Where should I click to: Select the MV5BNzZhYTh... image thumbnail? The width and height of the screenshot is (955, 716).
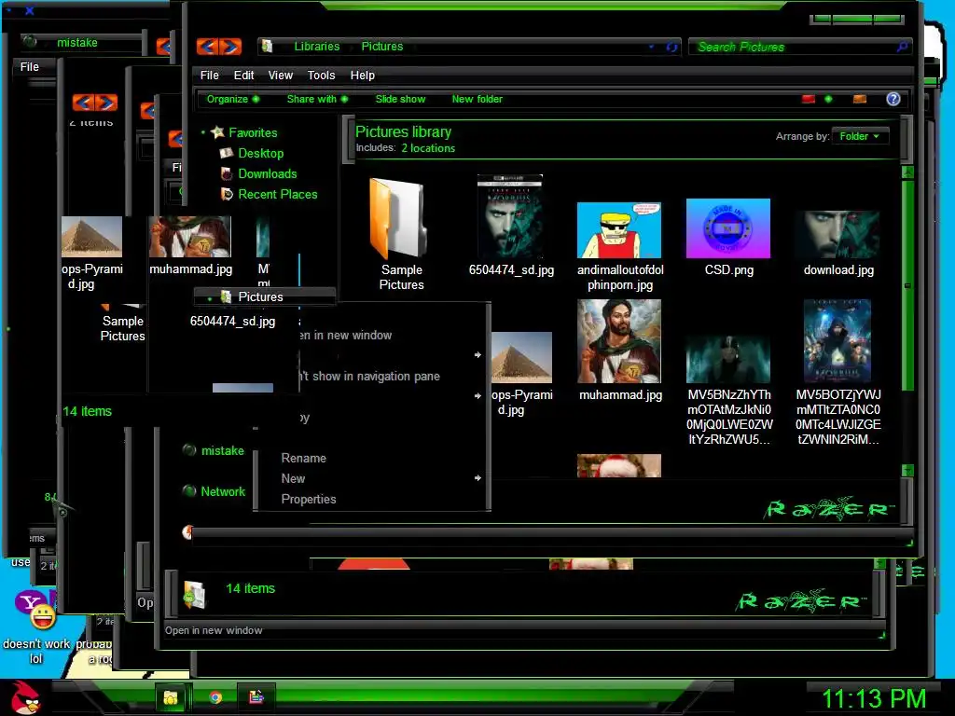[x=727, y=361]
